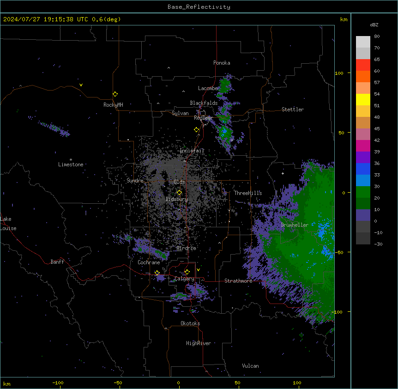This screenshot has width=398, height=389.
Task: Select the Innisfail label
Action: 192,151
